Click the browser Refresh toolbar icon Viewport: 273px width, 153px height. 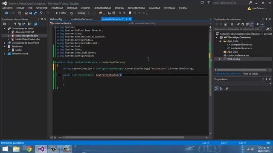pos(72,13)
